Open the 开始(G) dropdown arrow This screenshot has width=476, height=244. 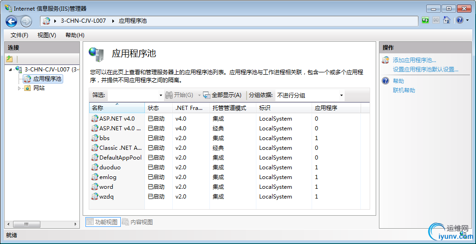pos(199,96)
